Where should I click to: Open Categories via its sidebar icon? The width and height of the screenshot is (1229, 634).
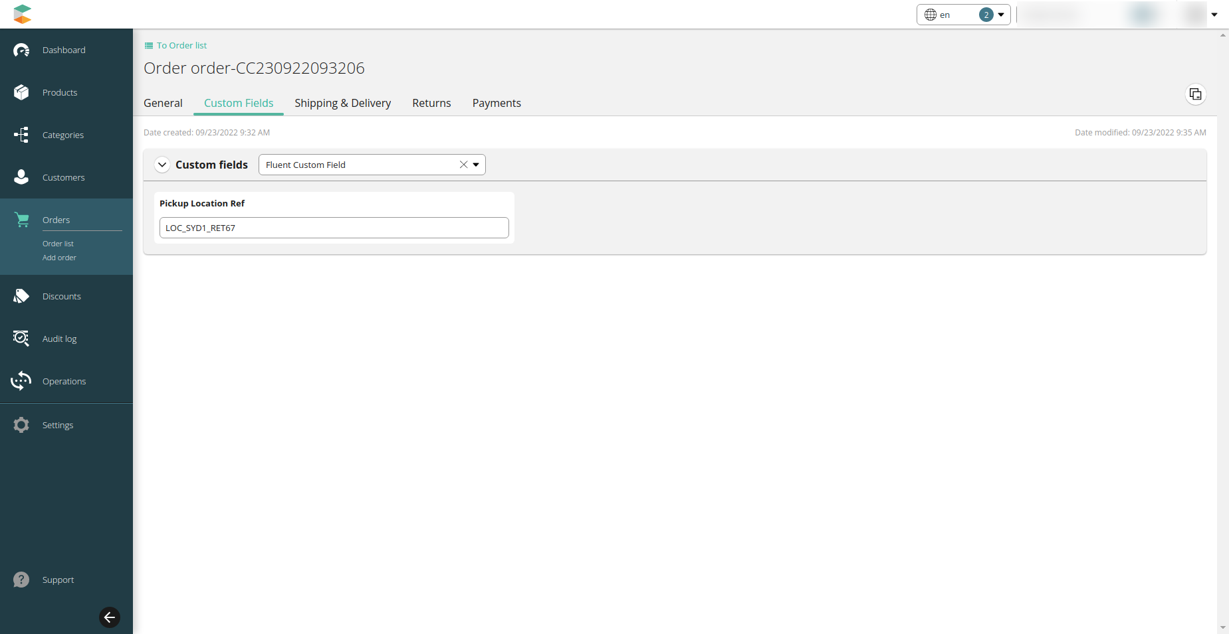[21, 135]
